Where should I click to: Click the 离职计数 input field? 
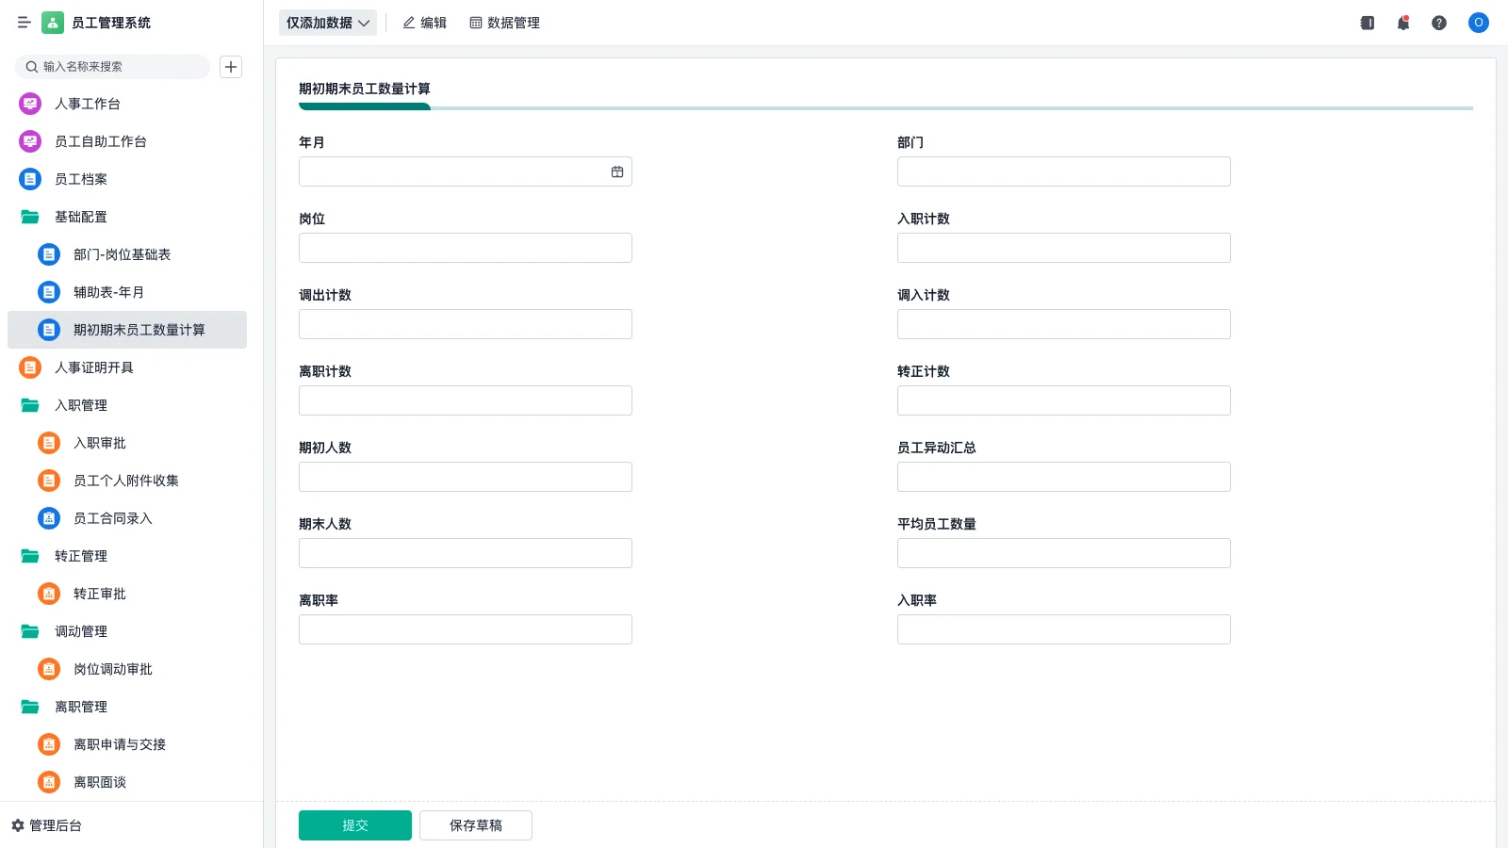[x=466, y=400]
